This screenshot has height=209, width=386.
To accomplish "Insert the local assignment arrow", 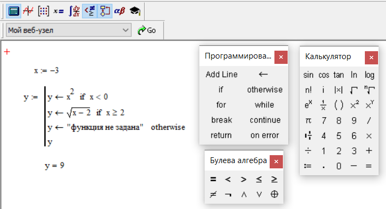I will (263, 74).
